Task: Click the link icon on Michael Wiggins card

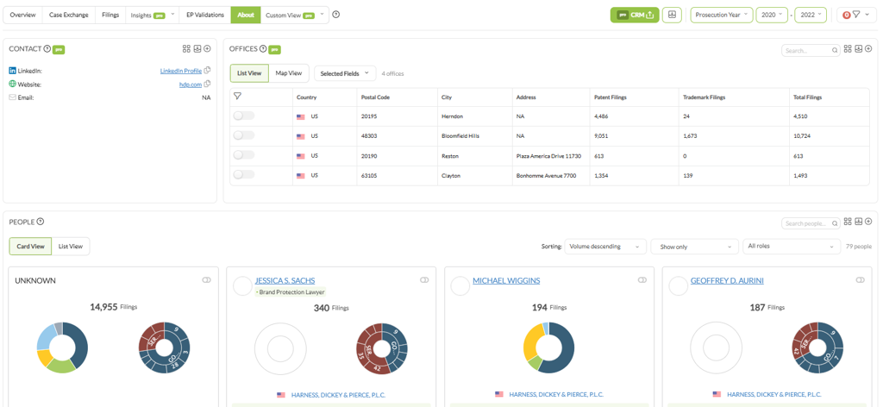Action: point(642,279)
